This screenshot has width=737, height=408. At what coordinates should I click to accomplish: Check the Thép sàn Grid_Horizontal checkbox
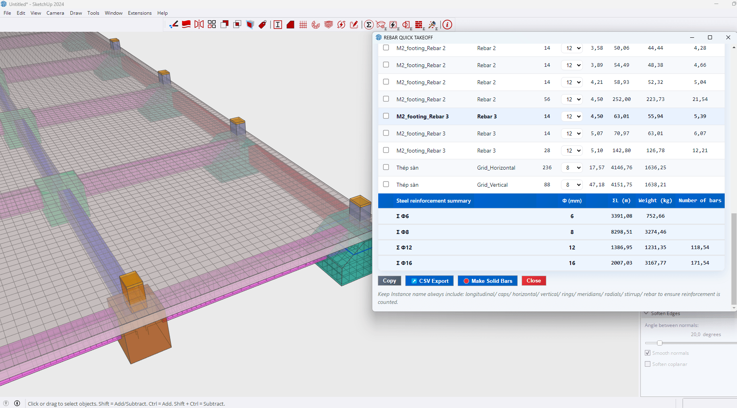pyautogui.click(x=386, y=167)
